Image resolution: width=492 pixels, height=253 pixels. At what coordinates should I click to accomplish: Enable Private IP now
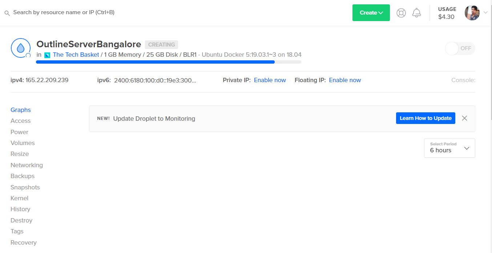point(270,80)
